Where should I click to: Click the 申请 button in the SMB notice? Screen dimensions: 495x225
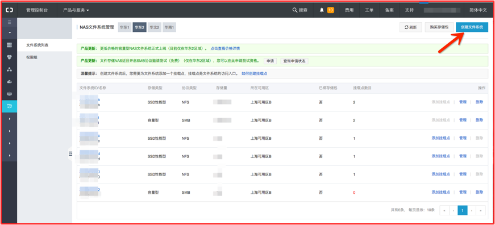coord(270,61)
